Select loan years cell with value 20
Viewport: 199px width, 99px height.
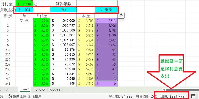click(x=63, y=10)
